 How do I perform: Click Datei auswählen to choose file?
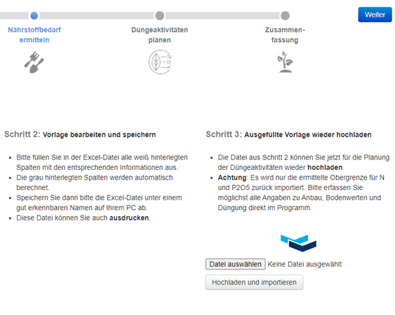click(235, 264)
